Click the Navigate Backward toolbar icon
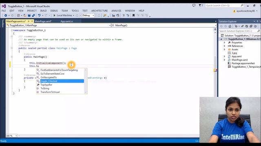Image resolution: width=261 pixels, height=146 pixels. [x=5, y=15]
